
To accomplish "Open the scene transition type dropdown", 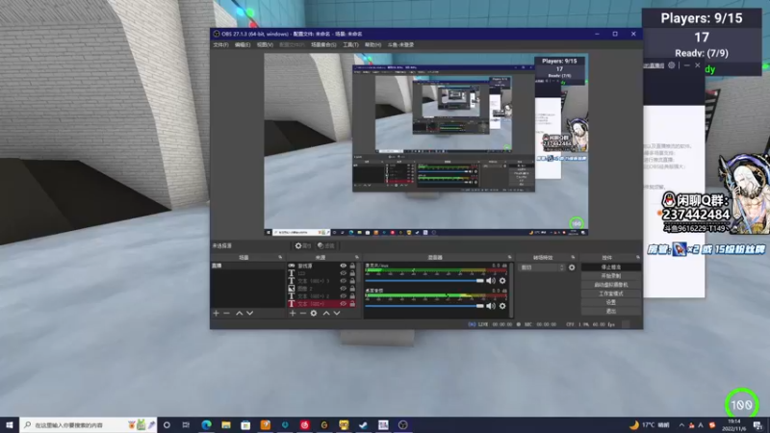I will pyautogui.click(x=542, y=267).
